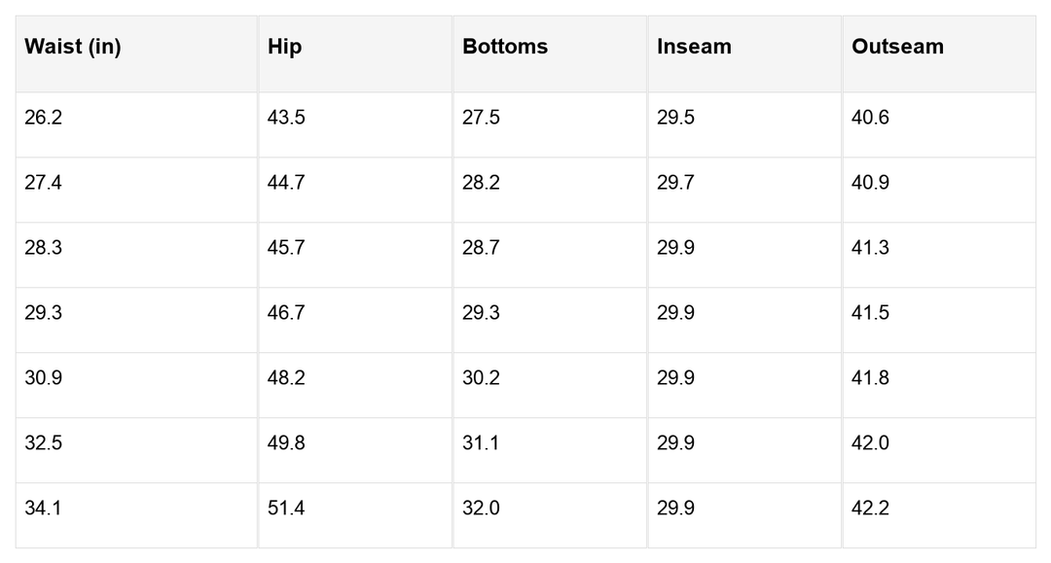
Task: Select the 43.5 hip cell
Action: pos(286,118)
